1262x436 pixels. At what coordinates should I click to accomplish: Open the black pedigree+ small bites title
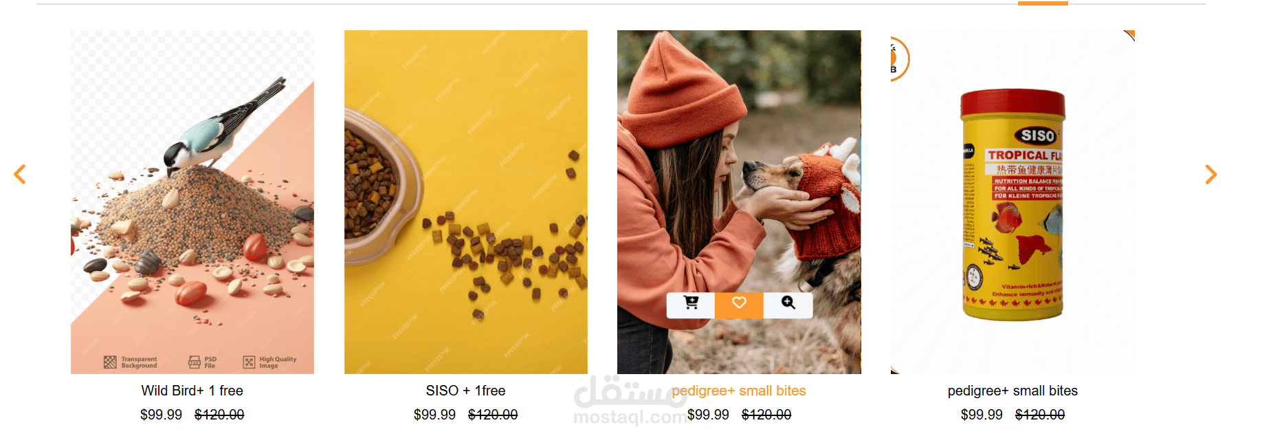[1012, 391]
